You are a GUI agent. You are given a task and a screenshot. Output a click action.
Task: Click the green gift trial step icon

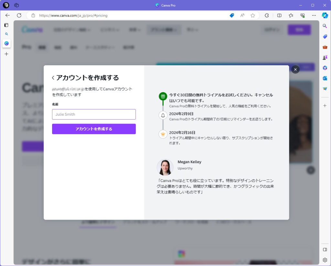point(163,96)
